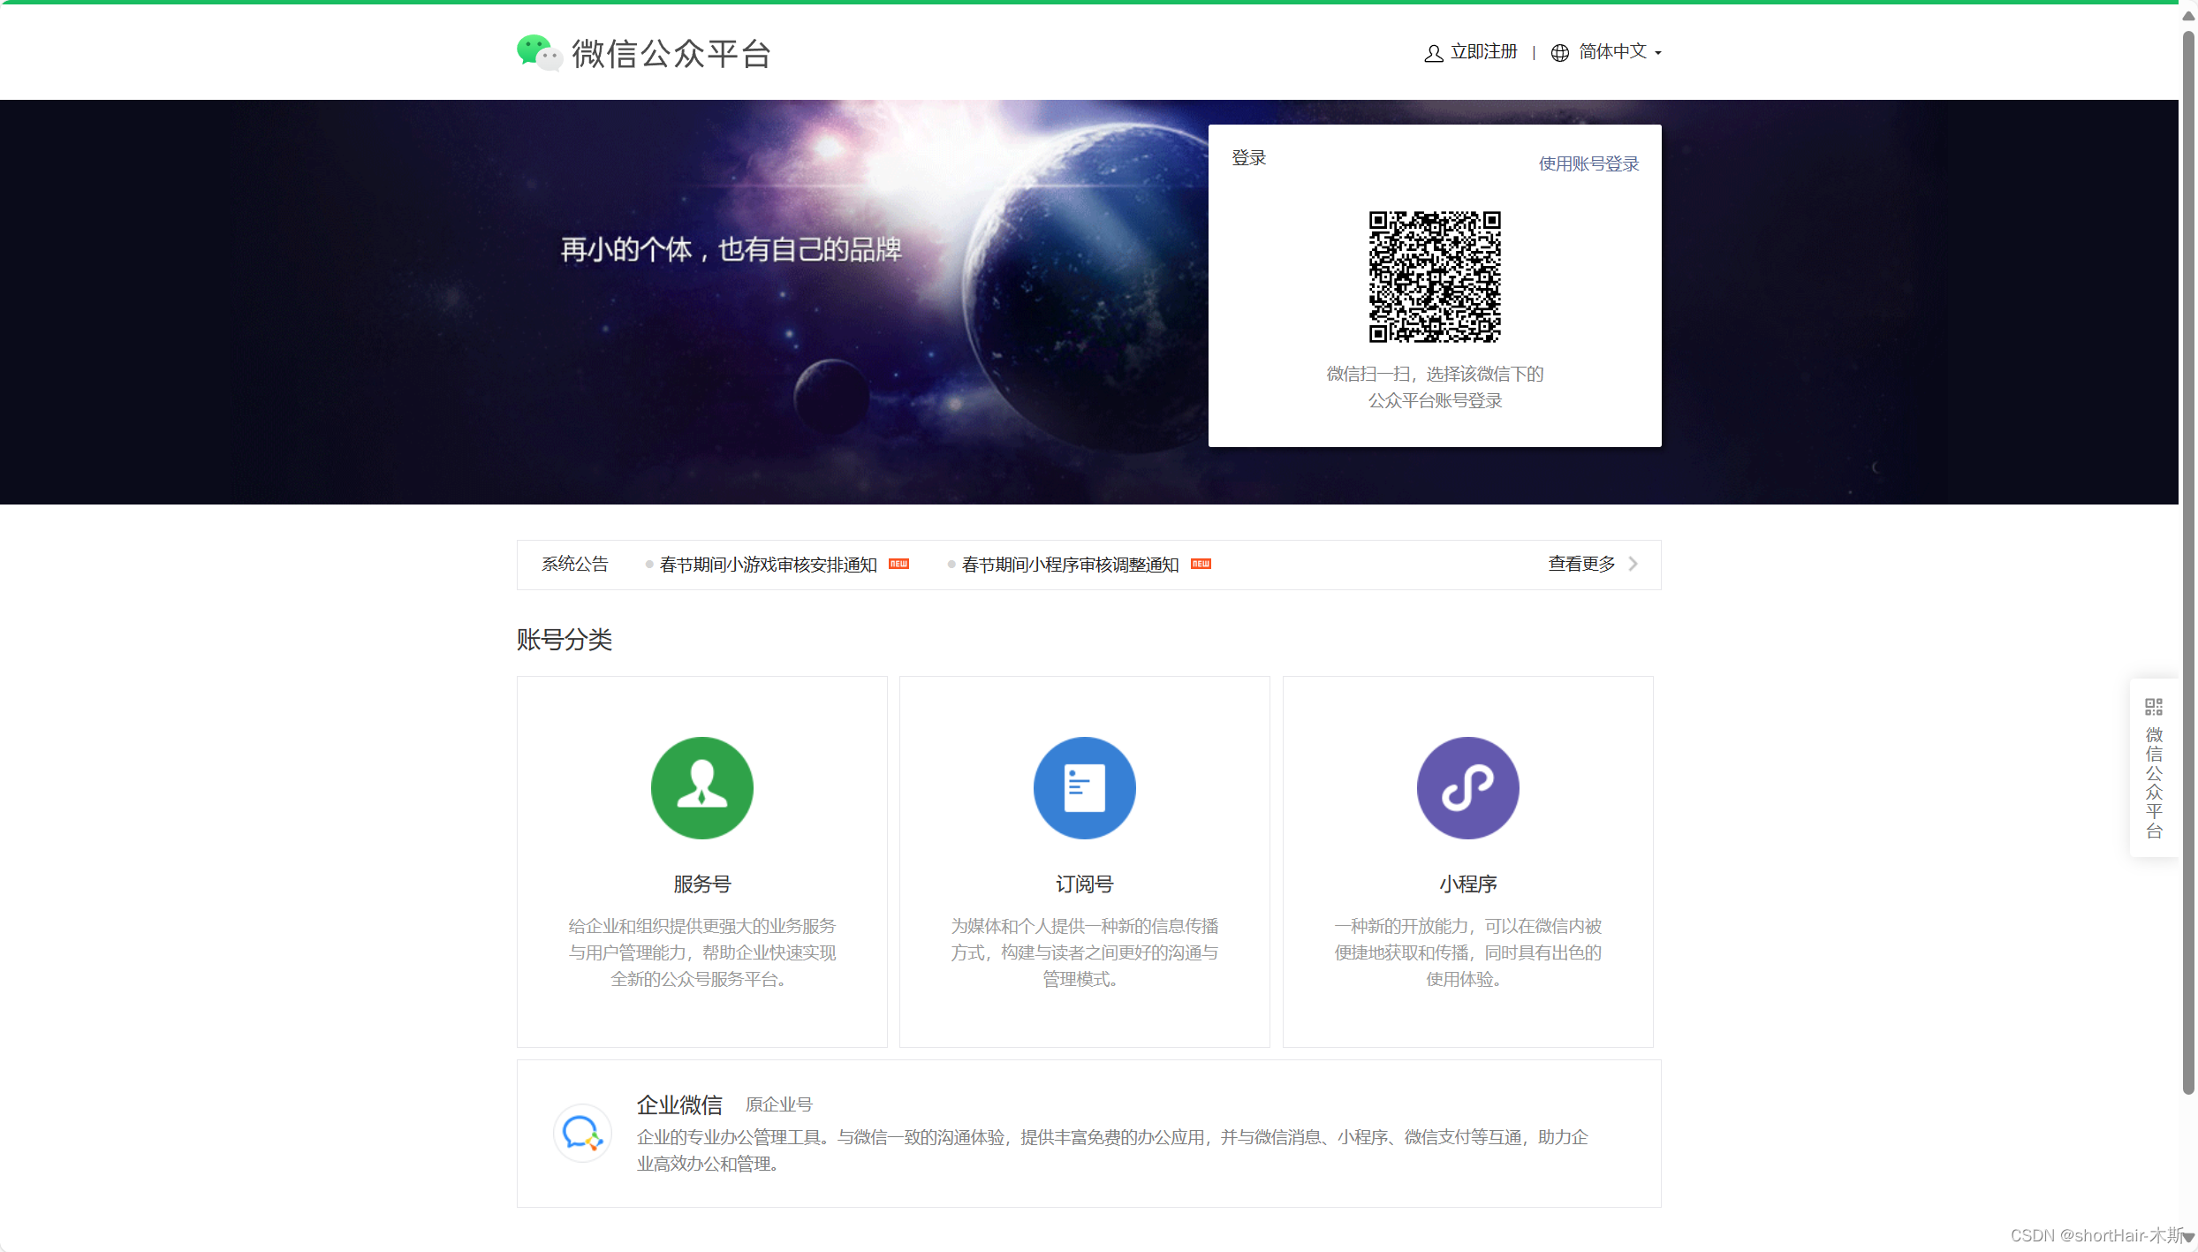Select the 登录 heading in login panel
This screenshot has width=2198, height=1252.
[x=1248, y=158]
